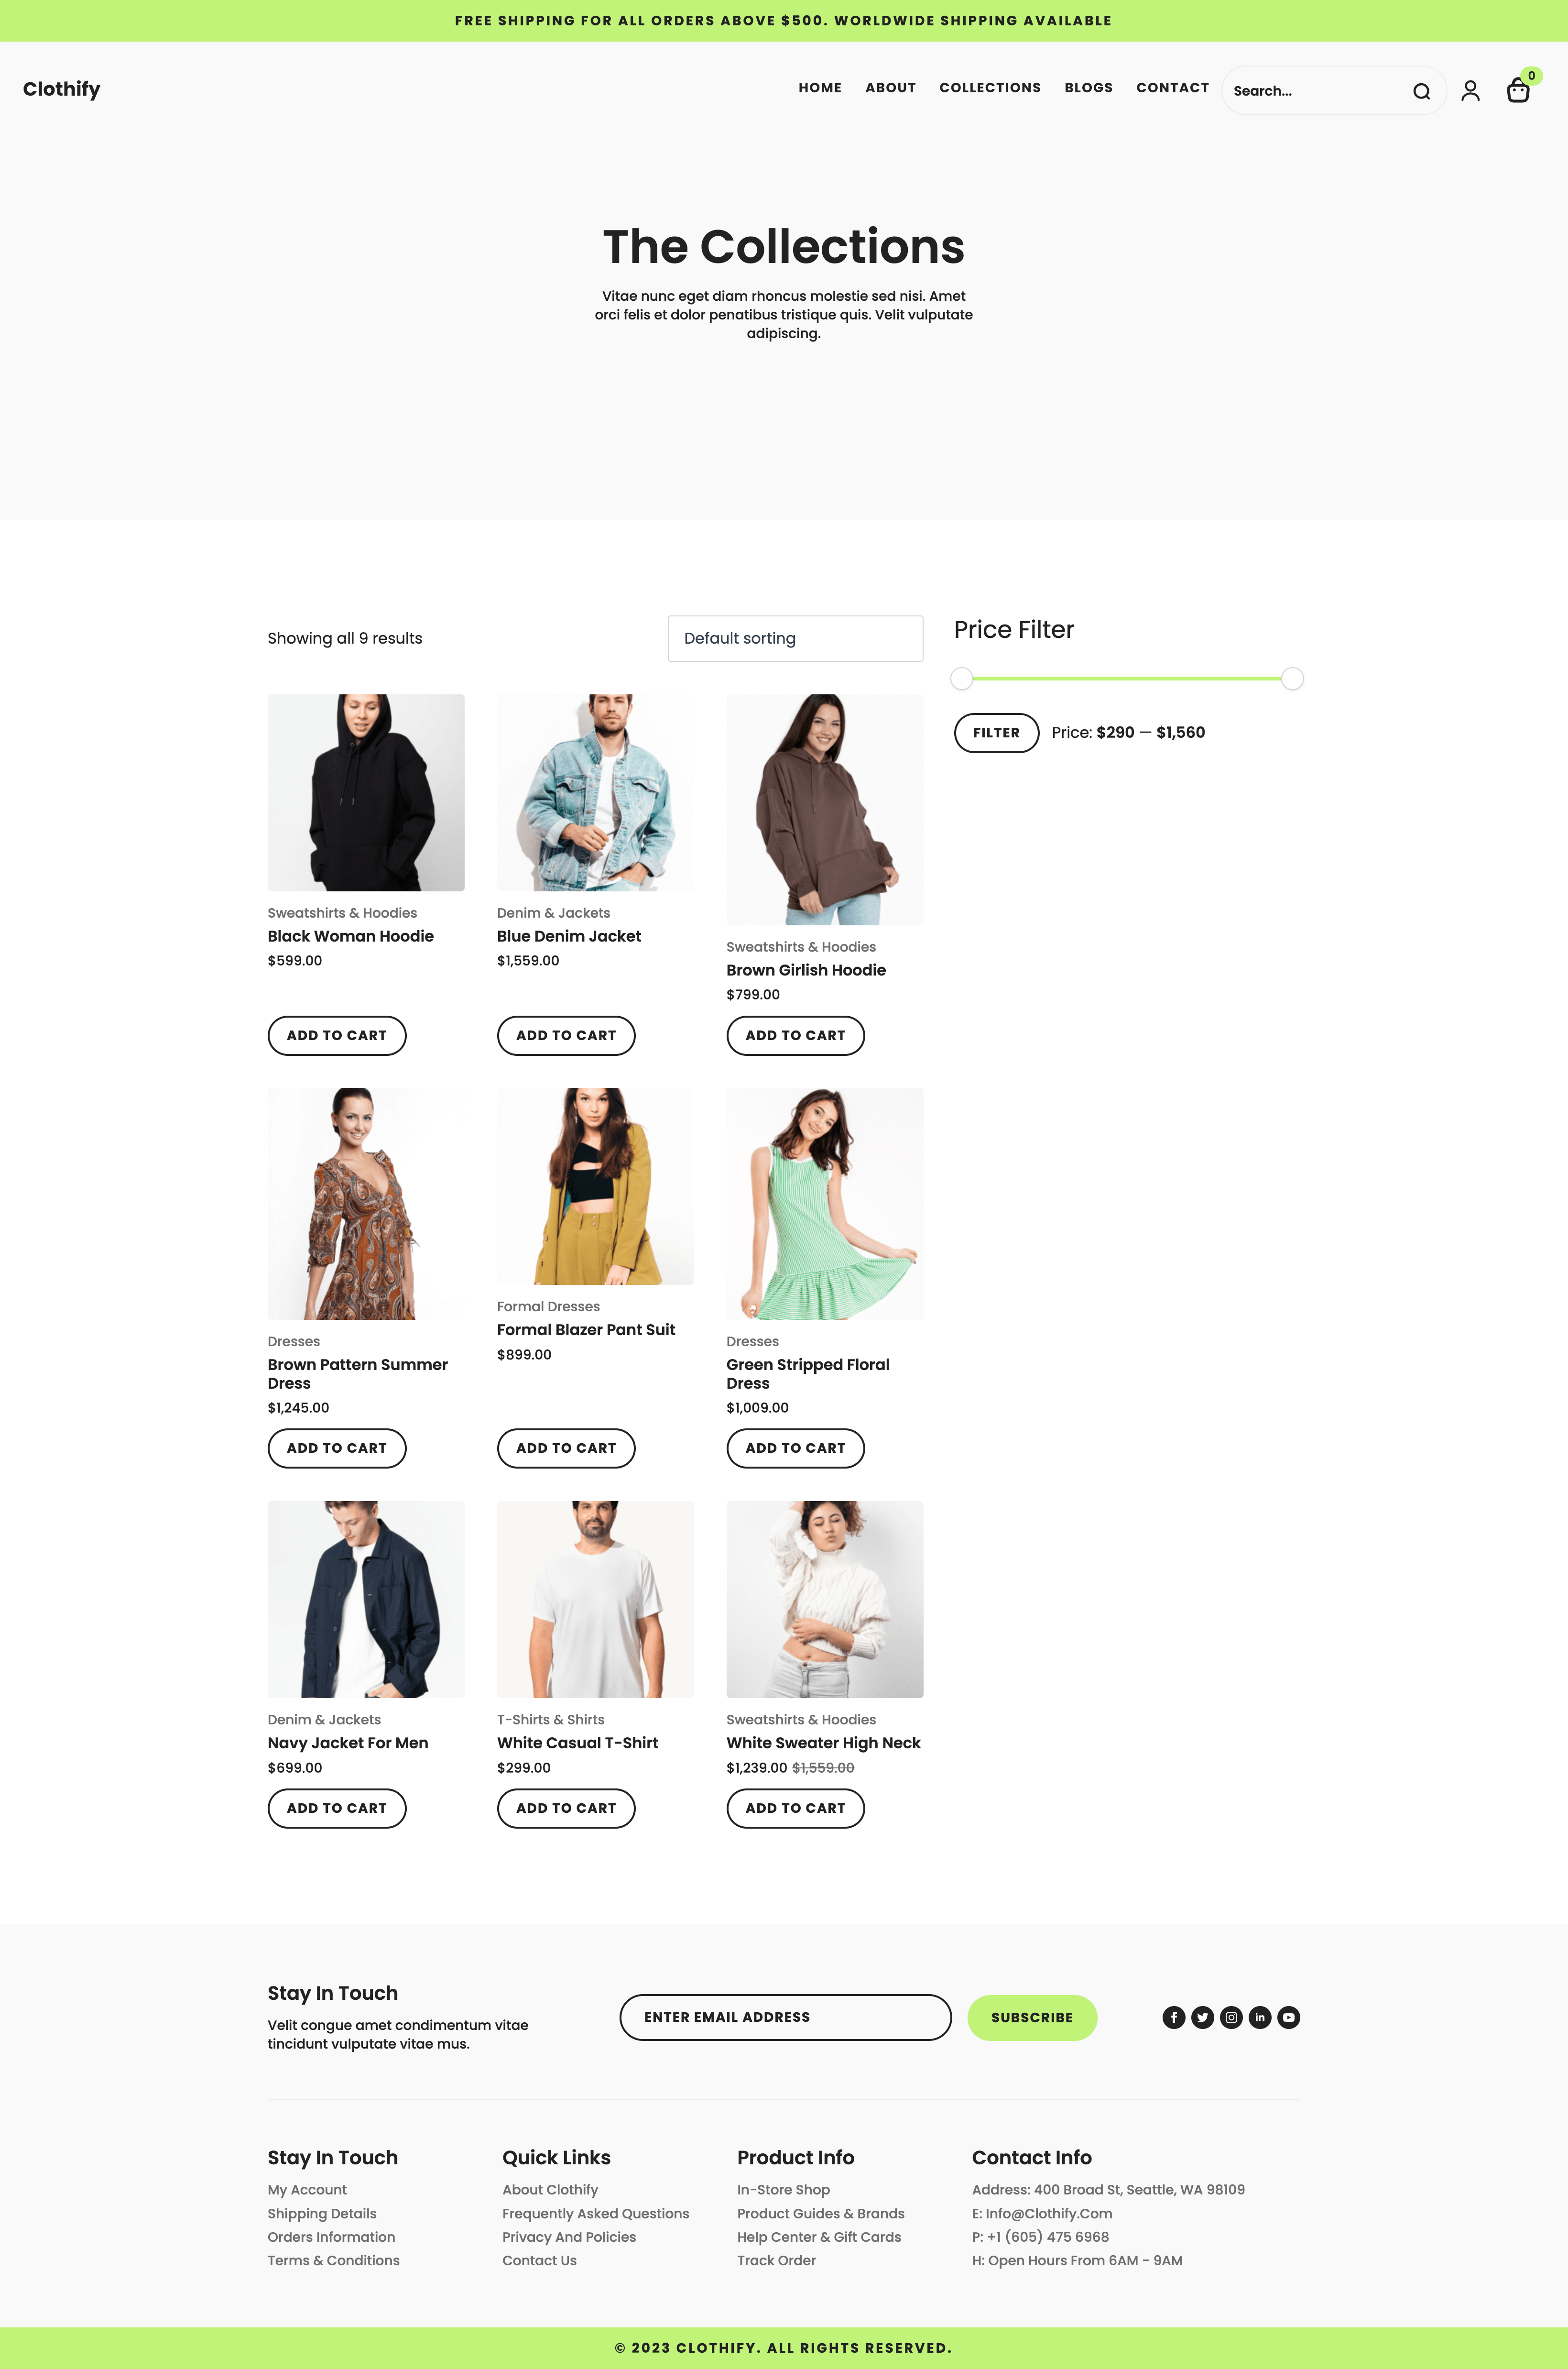Open the user account icon
This screenshot has width=1568, height=2369.
pos(1470,91)
